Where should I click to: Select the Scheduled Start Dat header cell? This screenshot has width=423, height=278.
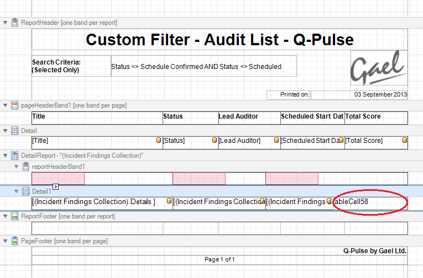point(312,118)
